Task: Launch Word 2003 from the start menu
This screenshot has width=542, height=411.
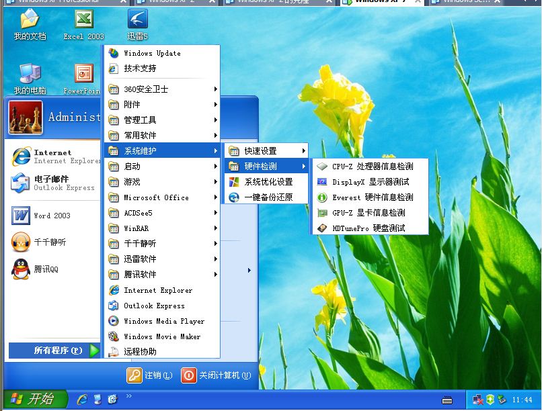Action: 41,216
